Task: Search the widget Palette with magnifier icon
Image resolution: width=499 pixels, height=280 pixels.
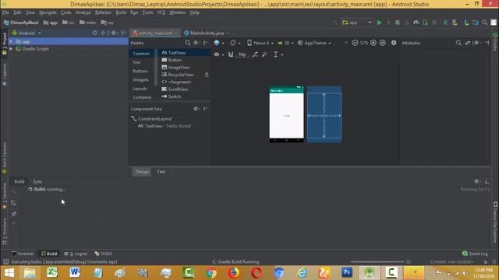Action: tap(187, 43)
